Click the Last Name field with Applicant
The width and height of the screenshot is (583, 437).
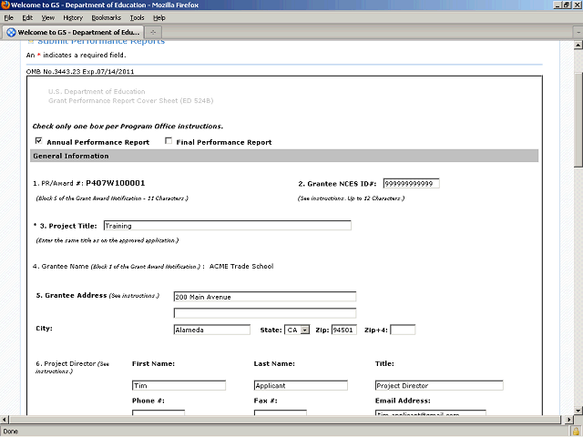click(x=301, y=385)
